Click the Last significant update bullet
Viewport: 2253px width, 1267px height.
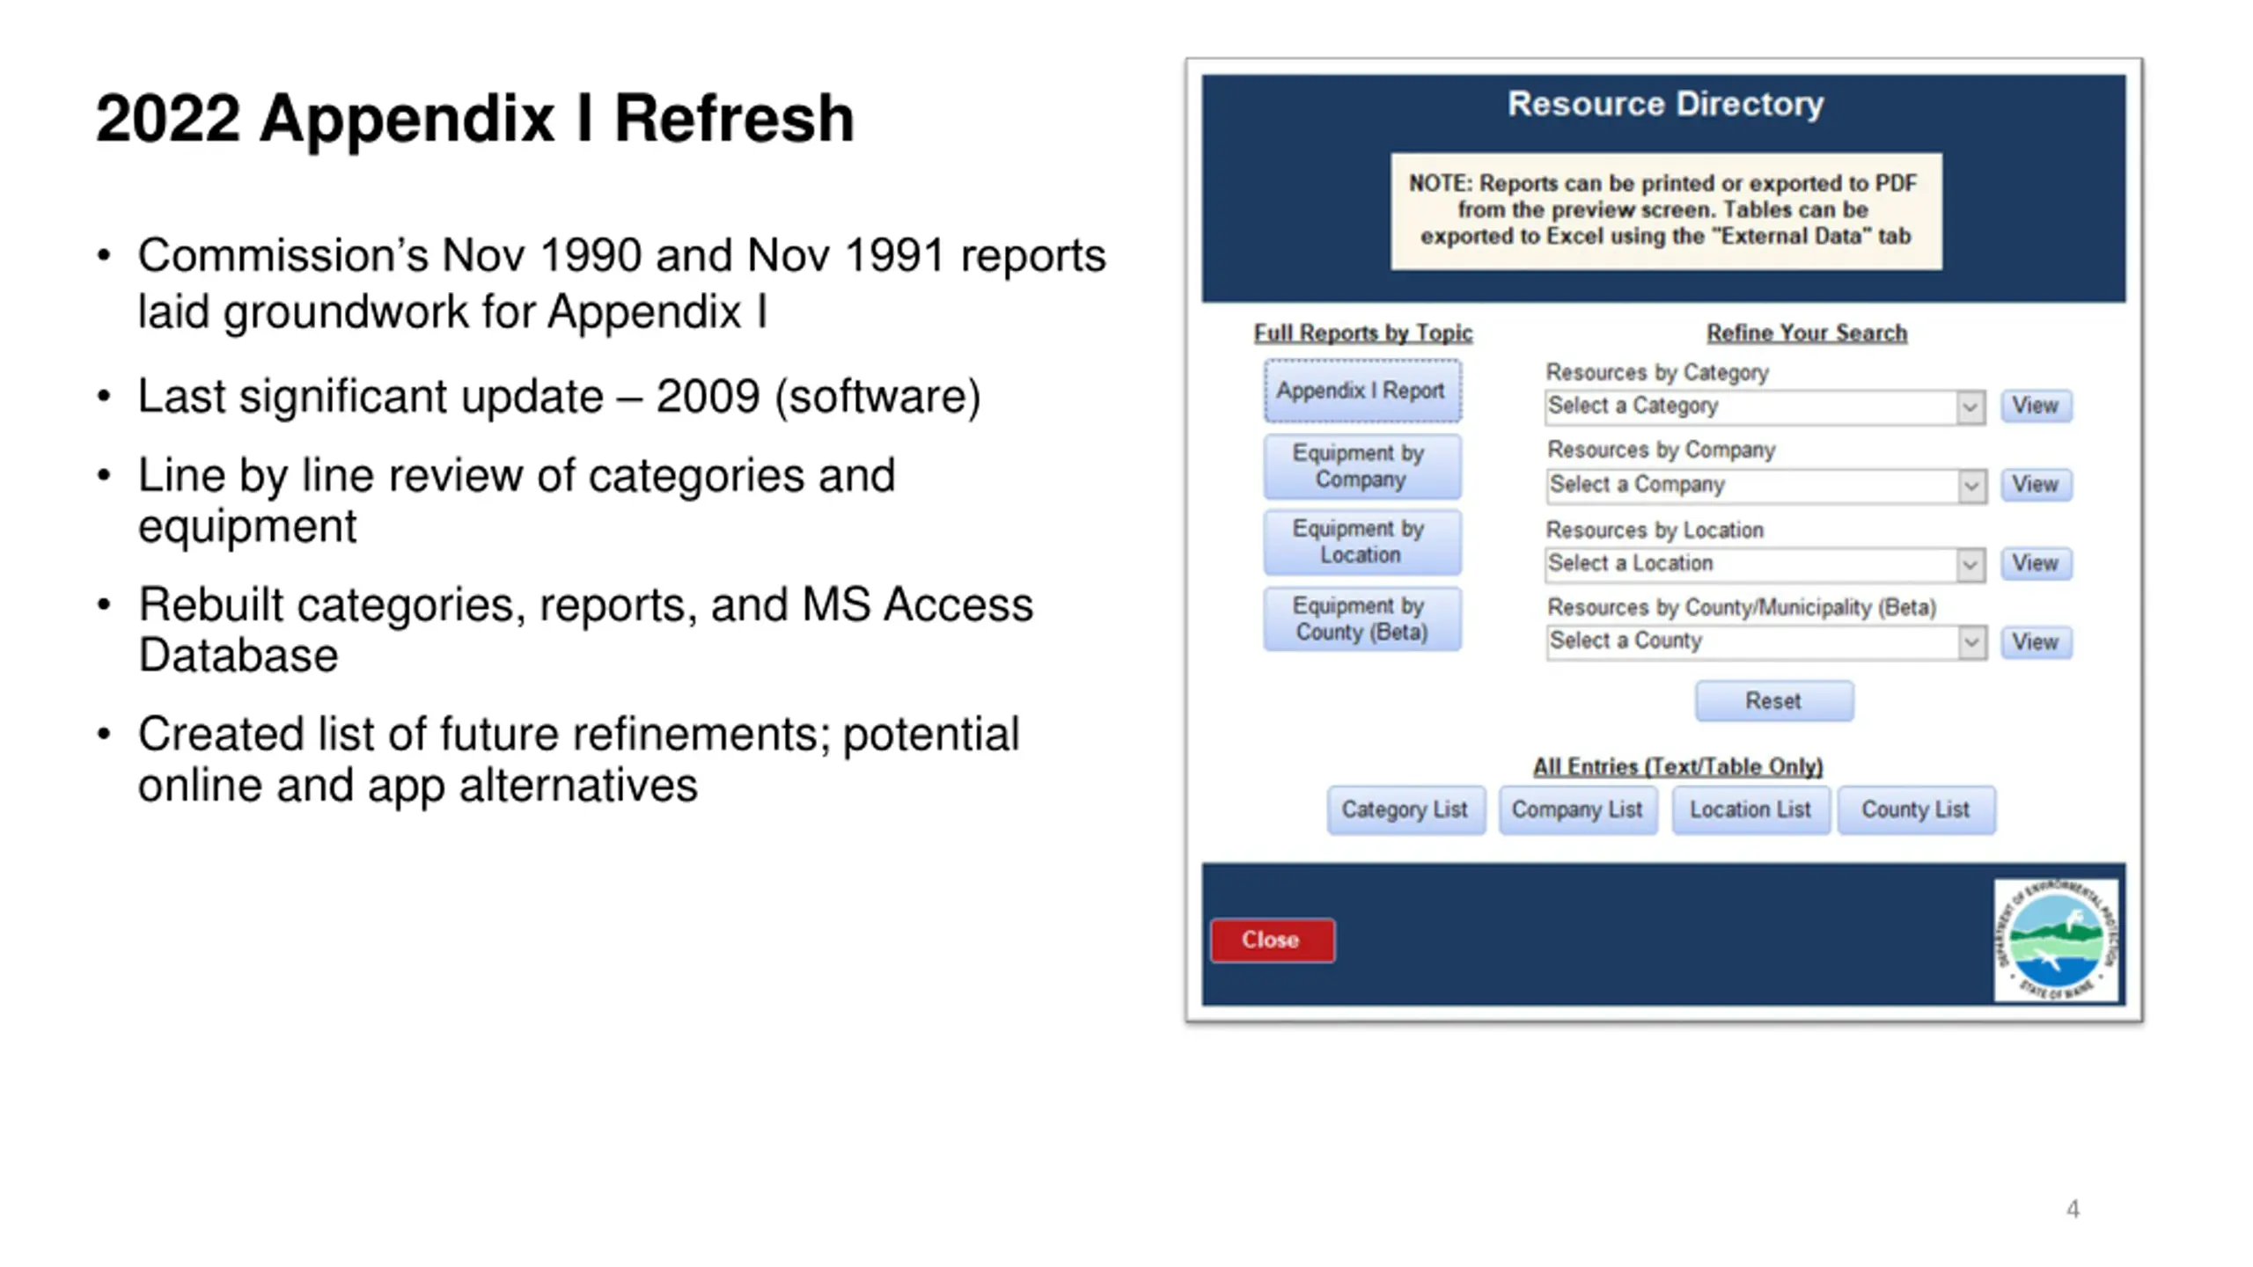click(x=559, y=396)
